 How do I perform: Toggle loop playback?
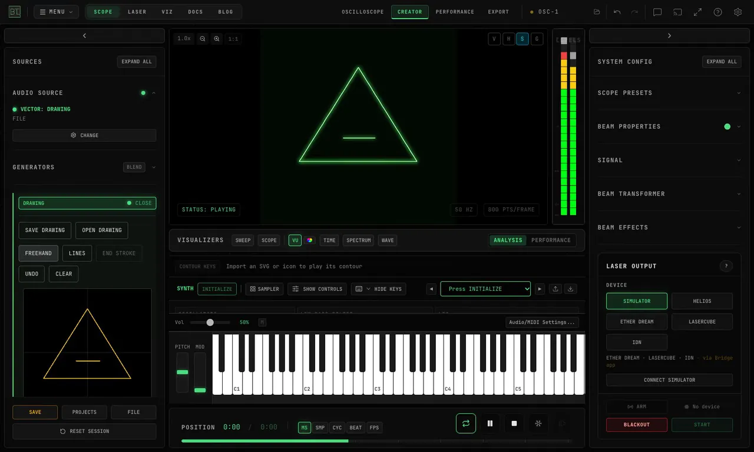tap(466, 423)
